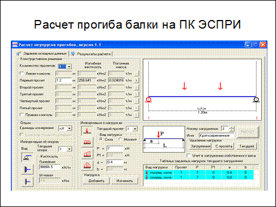Click the Линейная stiffness field 98066.5
Viewport: 276px width, 207px height.
(50, 167)
